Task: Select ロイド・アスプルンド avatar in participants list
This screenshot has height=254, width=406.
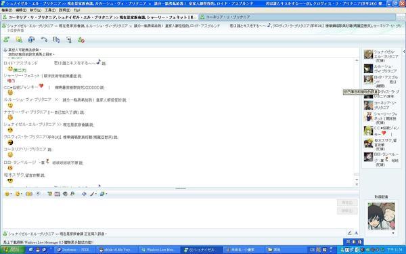Action: coord(368,80)
